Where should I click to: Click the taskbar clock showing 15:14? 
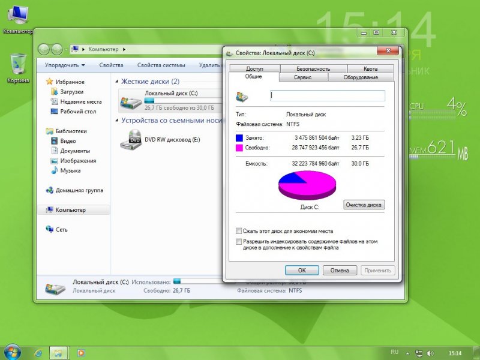(x=455, y=353)
